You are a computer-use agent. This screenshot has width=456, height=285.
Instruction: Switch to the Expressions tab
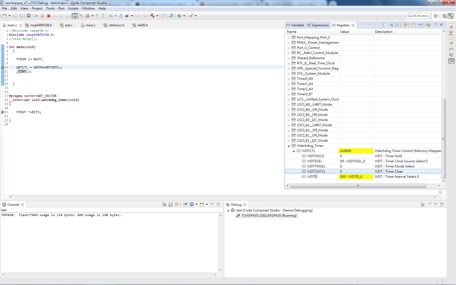point(318,25)
